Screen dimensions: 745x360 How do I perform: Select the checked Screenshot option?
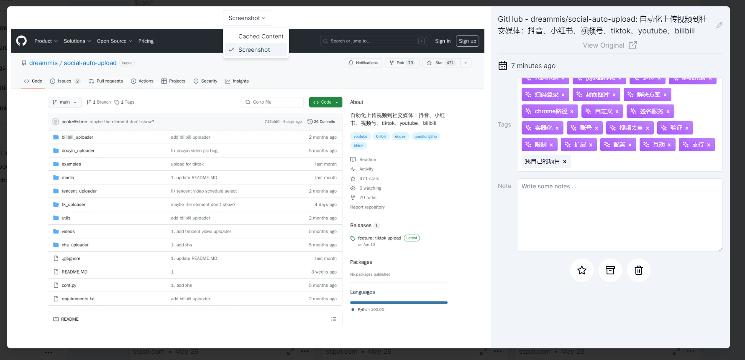click(254, 50)
